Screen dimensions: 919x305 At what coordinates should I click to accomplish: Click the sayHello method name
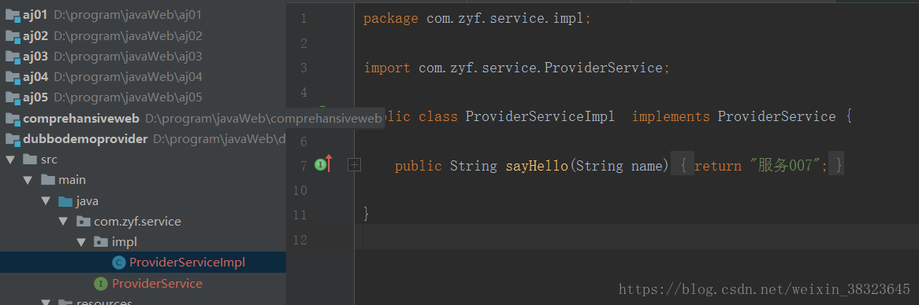[537, 166]
